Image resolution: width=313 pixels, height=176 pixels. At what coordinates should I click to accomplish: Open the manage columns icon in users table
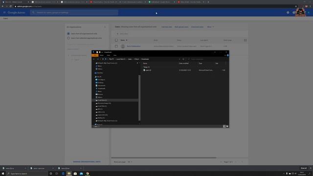point(245,40)
